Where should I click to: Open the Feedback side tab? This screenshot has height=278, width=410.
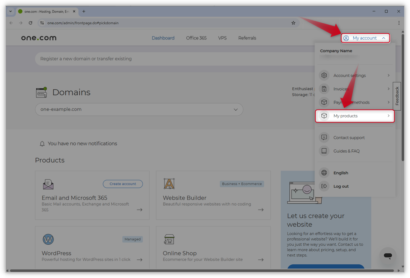pyautogui.click(x=397, y=96)
